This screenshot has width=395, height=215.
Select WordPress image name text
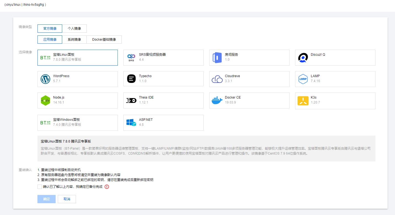point(61,76)
